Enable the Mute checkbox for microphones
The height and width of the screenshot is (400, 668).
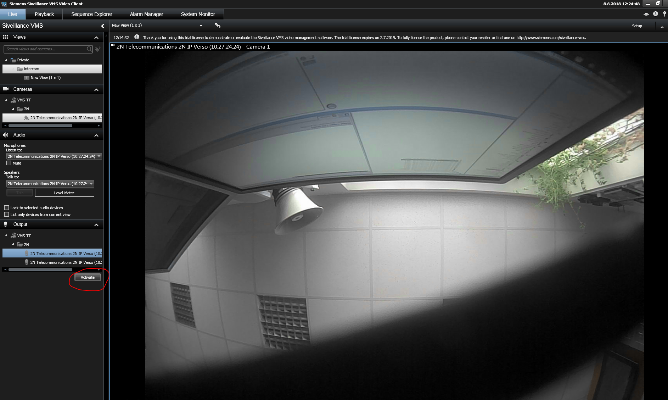[9, 163]
